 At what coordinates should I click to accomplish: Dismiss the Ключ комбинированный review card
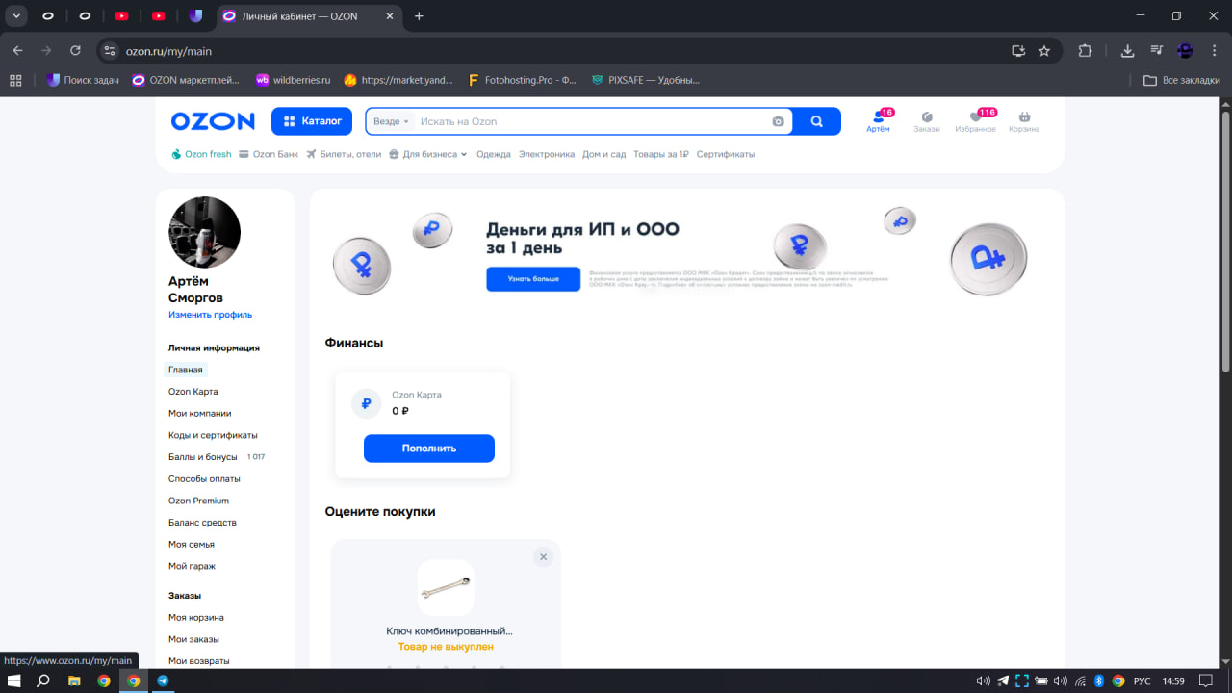[543, 557]
